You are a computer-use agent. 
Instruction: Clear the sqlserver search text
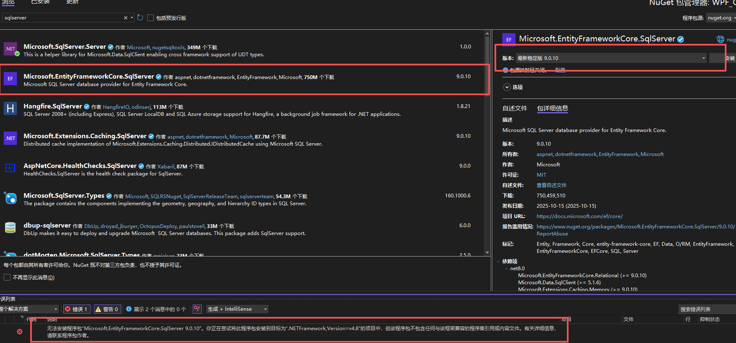126,18
